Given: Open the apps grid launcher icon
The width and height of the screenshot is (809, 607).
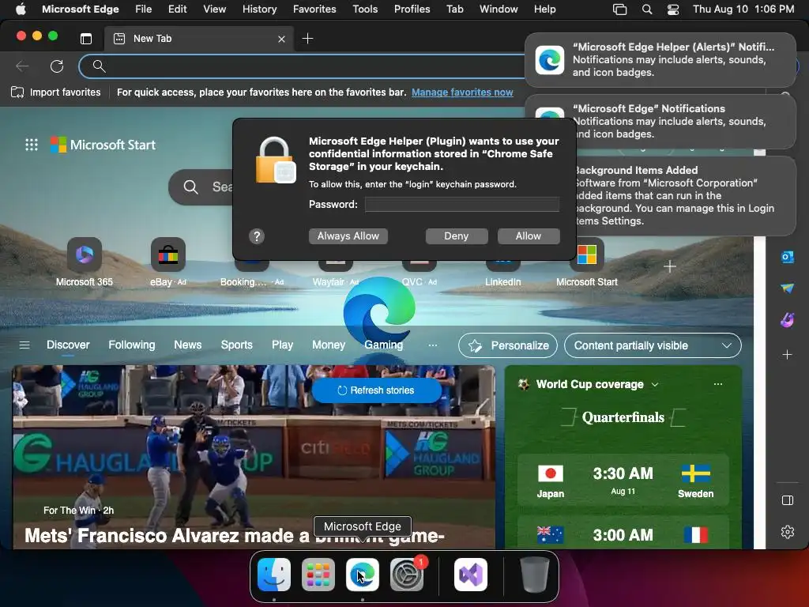Looking at the screenshot, I should coord(32,145).
